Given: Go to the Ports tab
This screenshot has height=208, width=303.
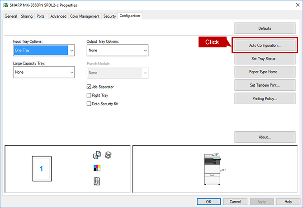Looking at the screenshot, I should pos(41,16).
